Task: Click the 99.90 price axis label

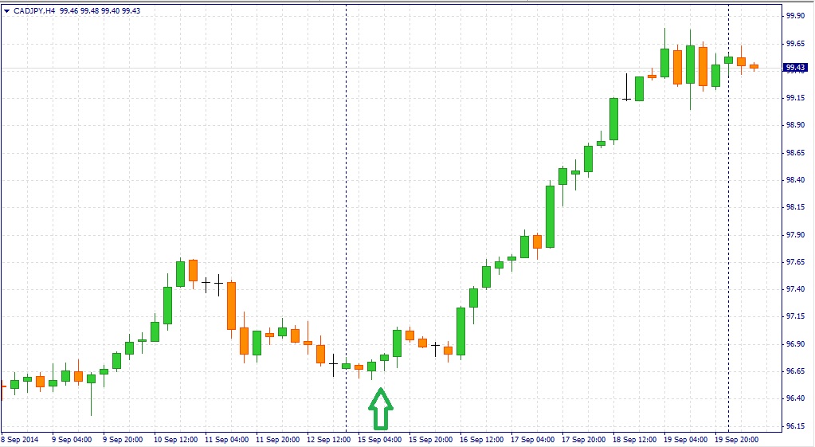Action: click(x=795, y=16)
